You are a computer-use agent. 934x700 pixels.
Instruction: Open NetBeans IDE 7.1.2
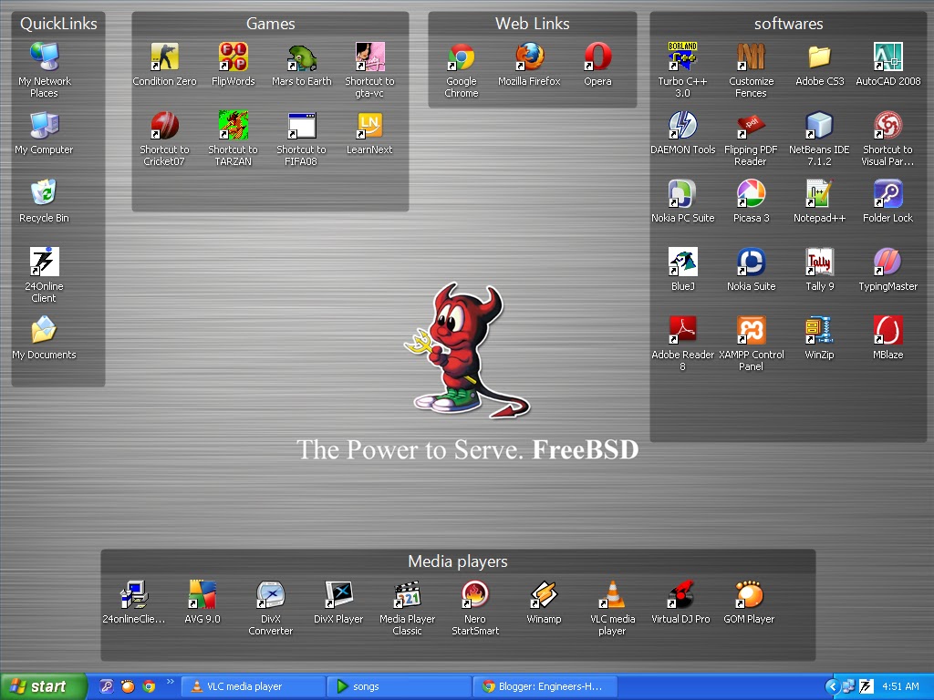pyautogui.click(x=820, y=139)
